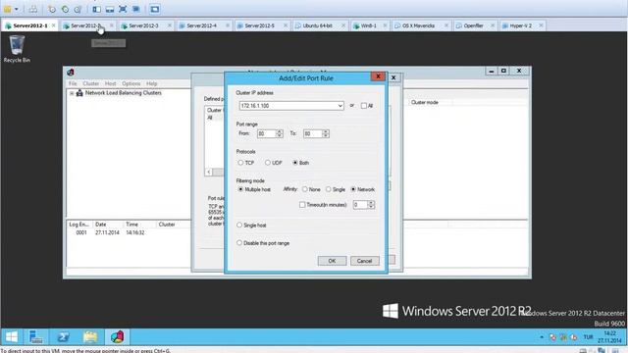Enter full screen mode via toolbar icon
The width and height of the screenshot is (628, 353).
click(x=123, y=9)
